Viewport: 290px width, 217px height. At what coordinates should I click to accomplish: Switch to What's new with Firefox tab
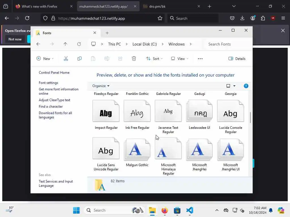[x=44, y=6]
